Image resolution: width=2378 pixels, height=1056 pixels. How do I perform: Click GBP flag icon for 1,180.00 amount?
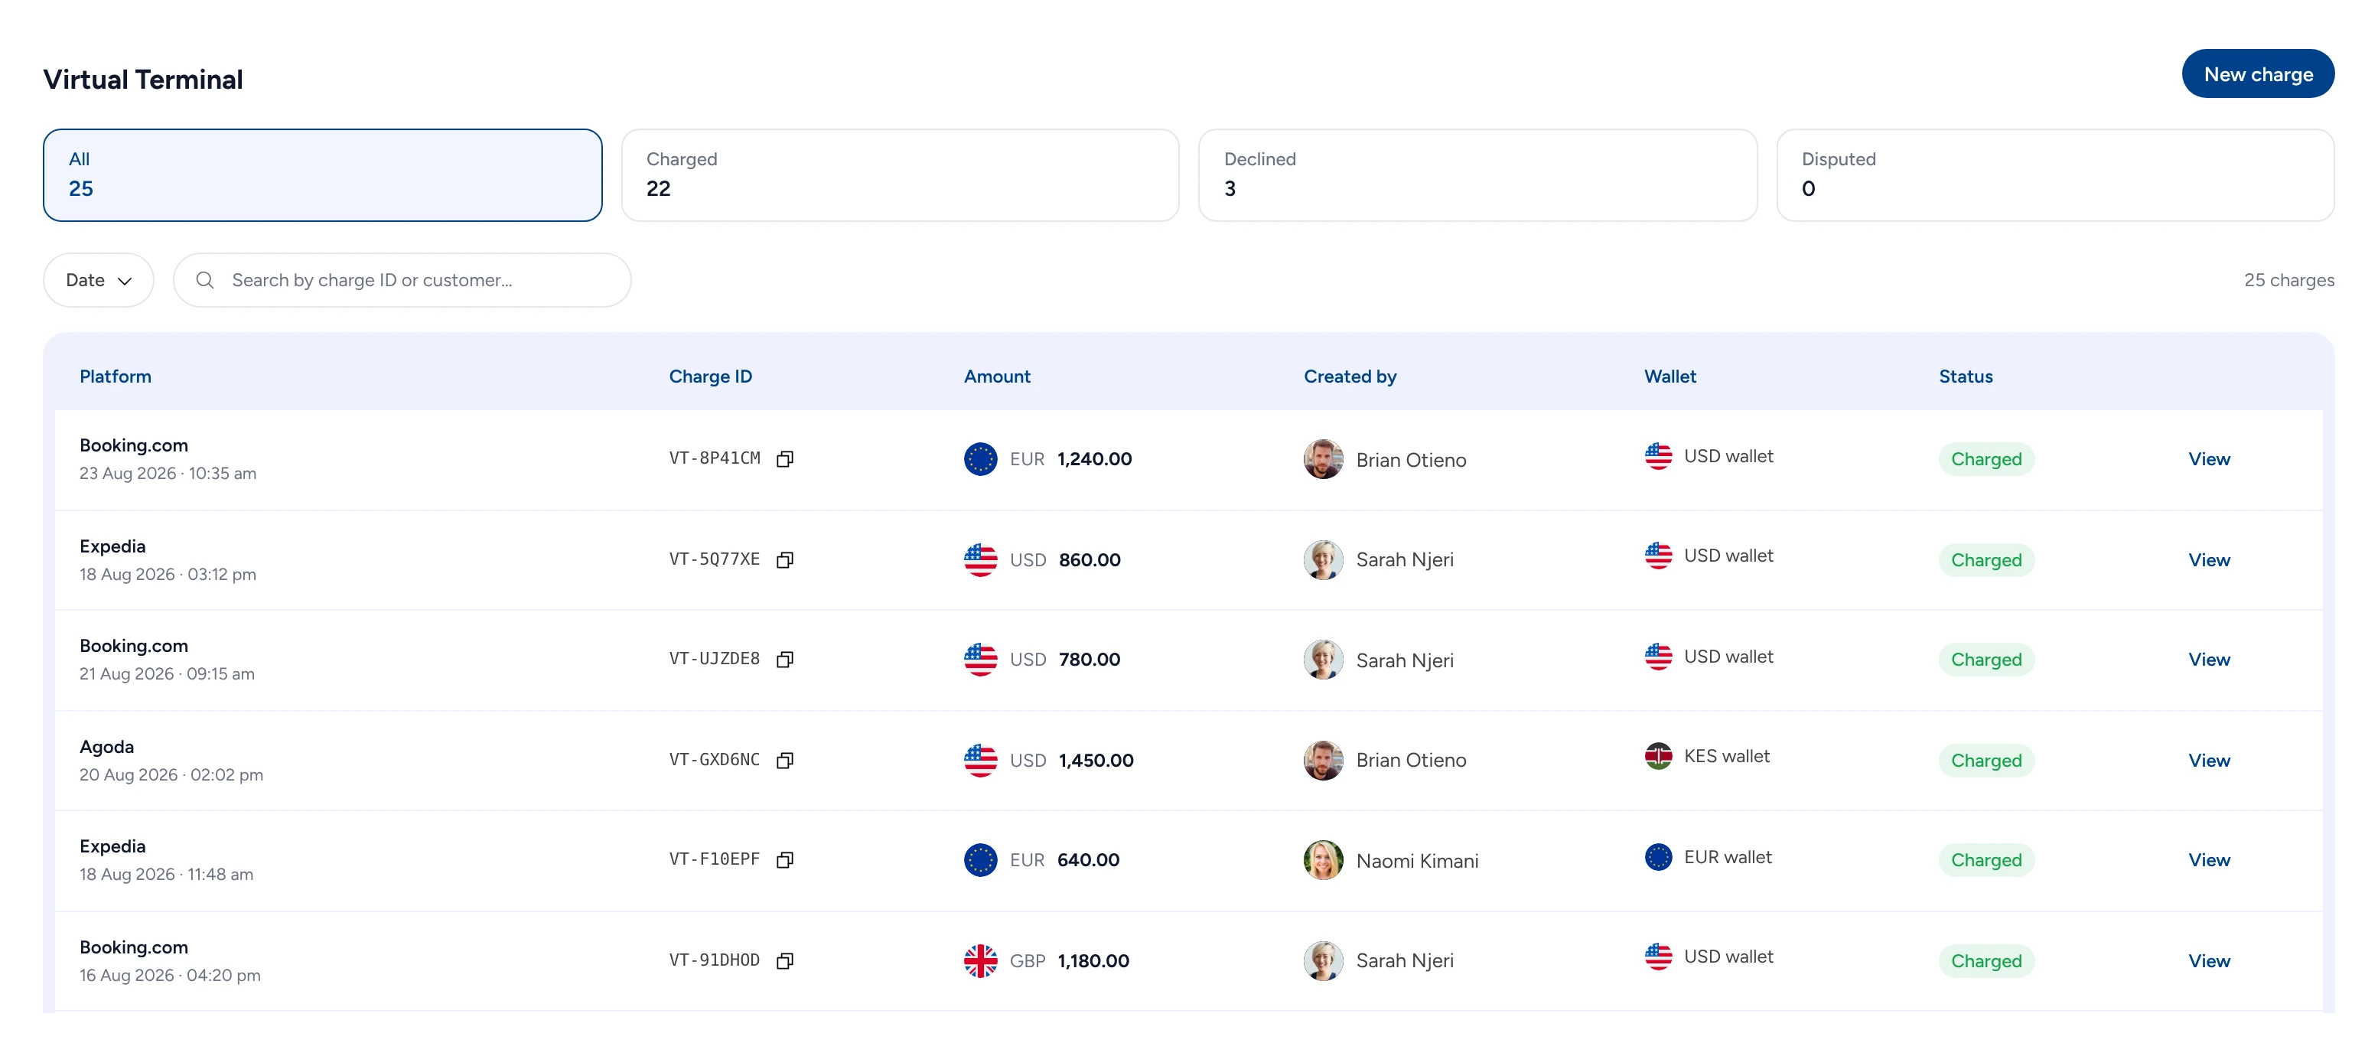click(x=980, y=960)
